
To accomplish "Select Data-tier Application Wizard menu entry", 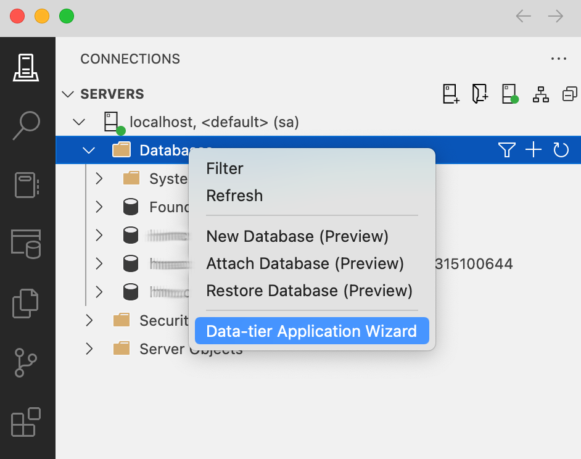I will (311, 331).
